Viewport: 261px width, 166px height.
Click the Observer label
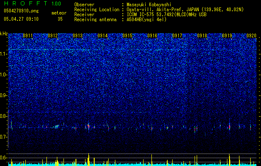84,5
